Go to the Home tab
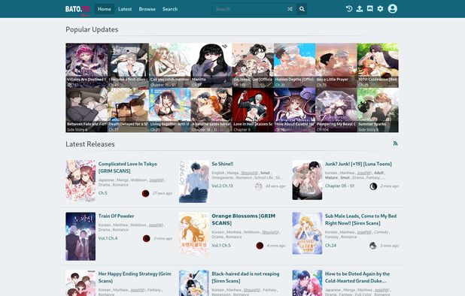465x296 pixels. (105, 9)
